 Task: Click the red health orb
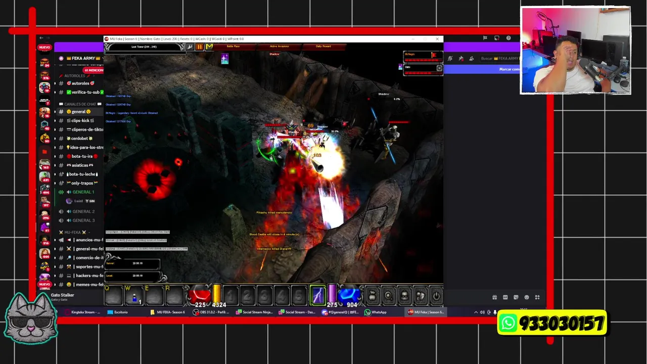[x=200, y=295]
